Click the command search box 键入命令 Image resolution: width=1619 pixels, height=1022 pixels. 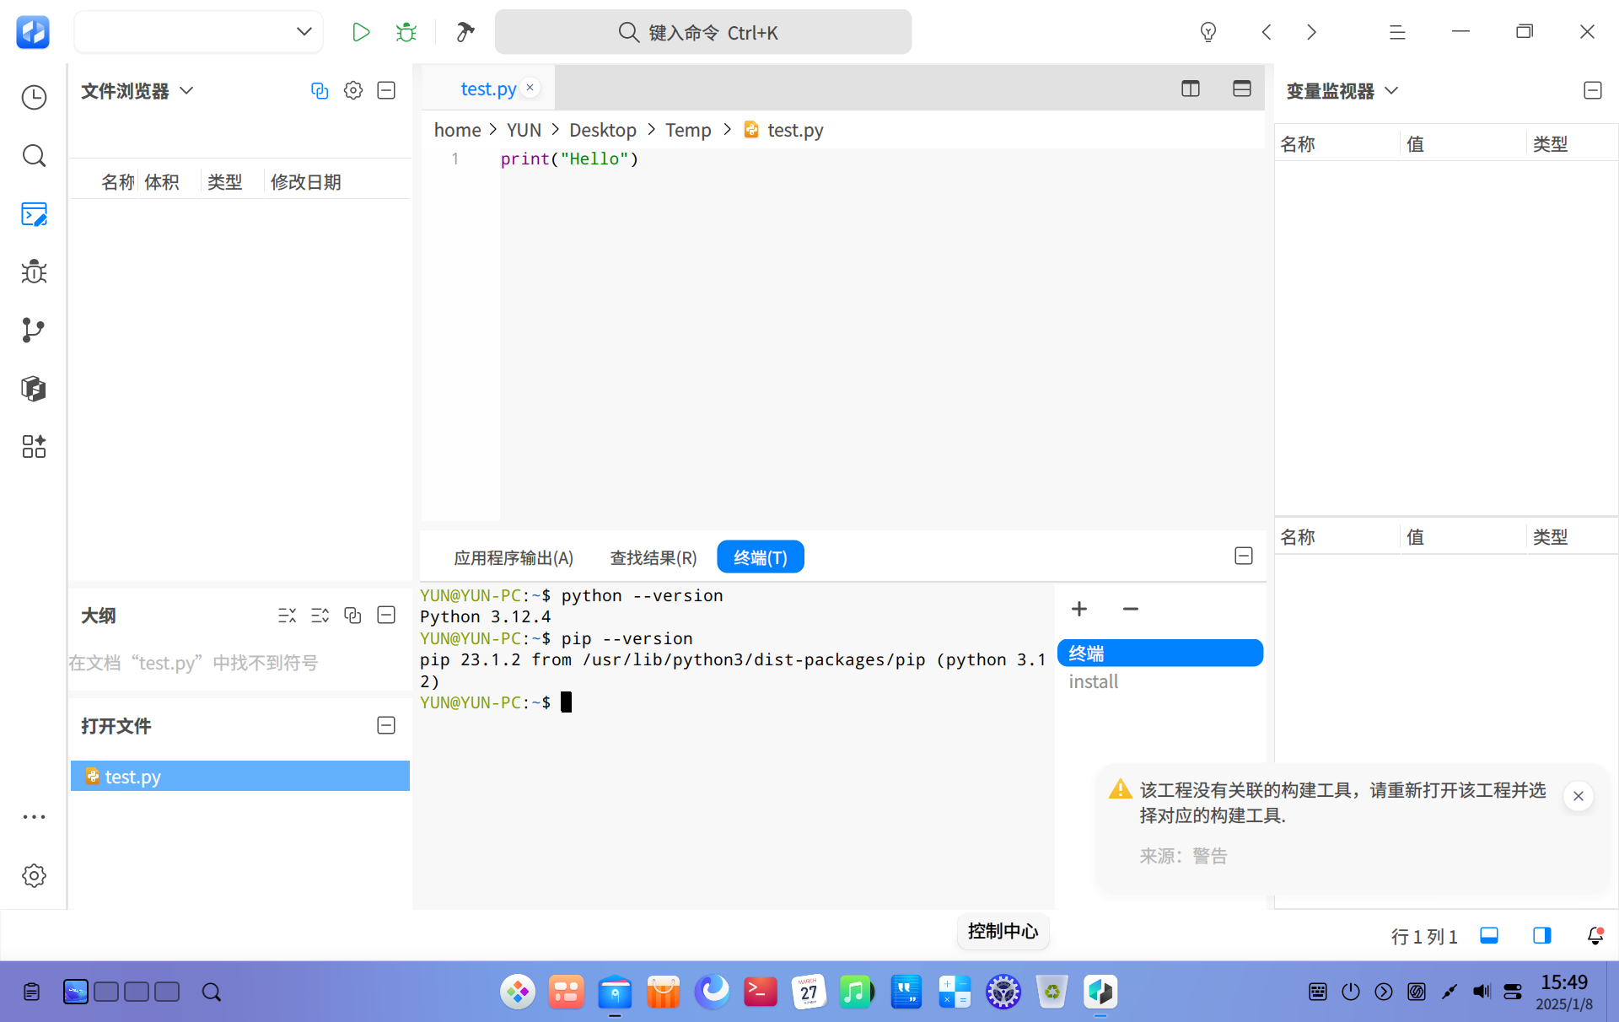coord(703,32)
